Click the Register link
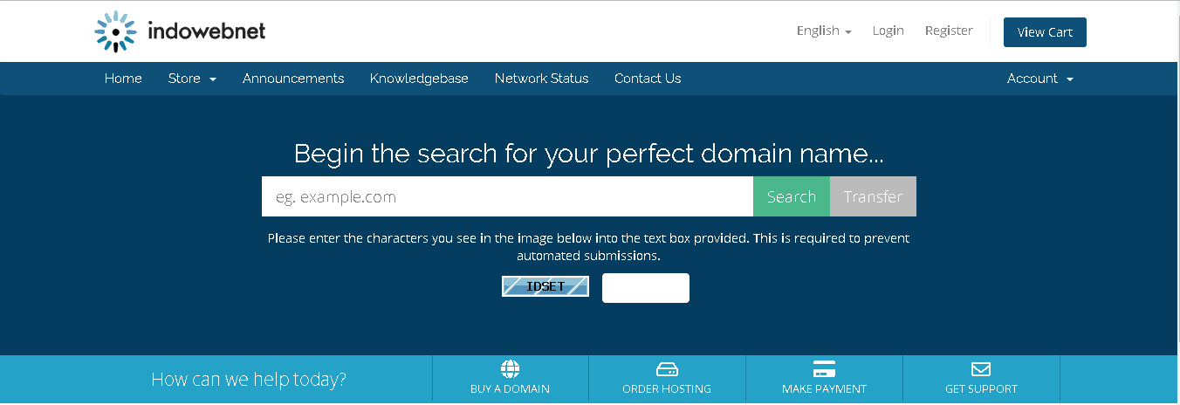 [949, 31]
